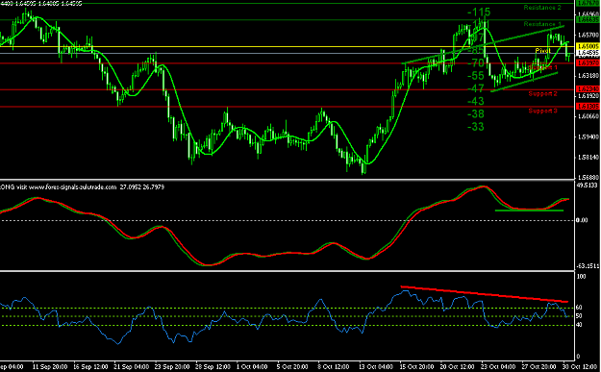Click the 23 Oct 04:00 time label
This screenshot has height=372, width=601.
(499, 366)
